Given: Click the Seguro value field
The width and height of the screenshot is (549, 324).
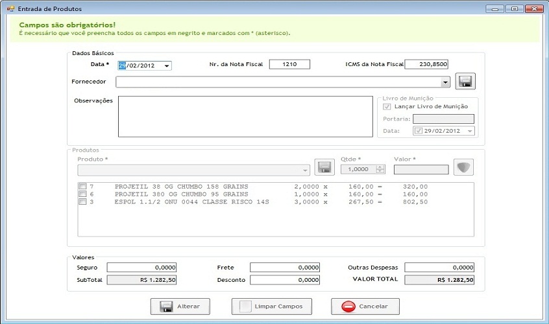Looking at the screenshot, I should coord(142,268).
